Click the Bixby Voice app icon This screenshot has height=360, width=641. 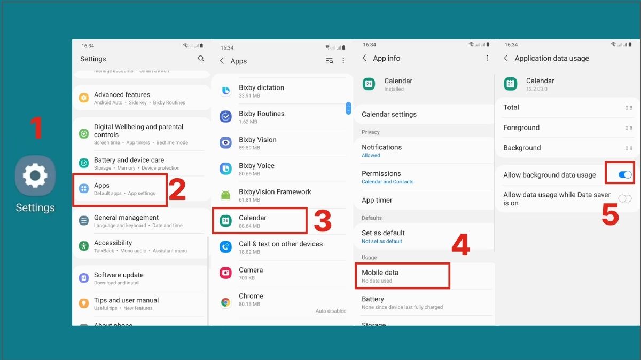coord(226,169)
